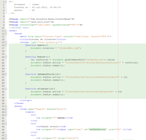
Task: Collapse the head tag fold marker
Action: (6, 34)
